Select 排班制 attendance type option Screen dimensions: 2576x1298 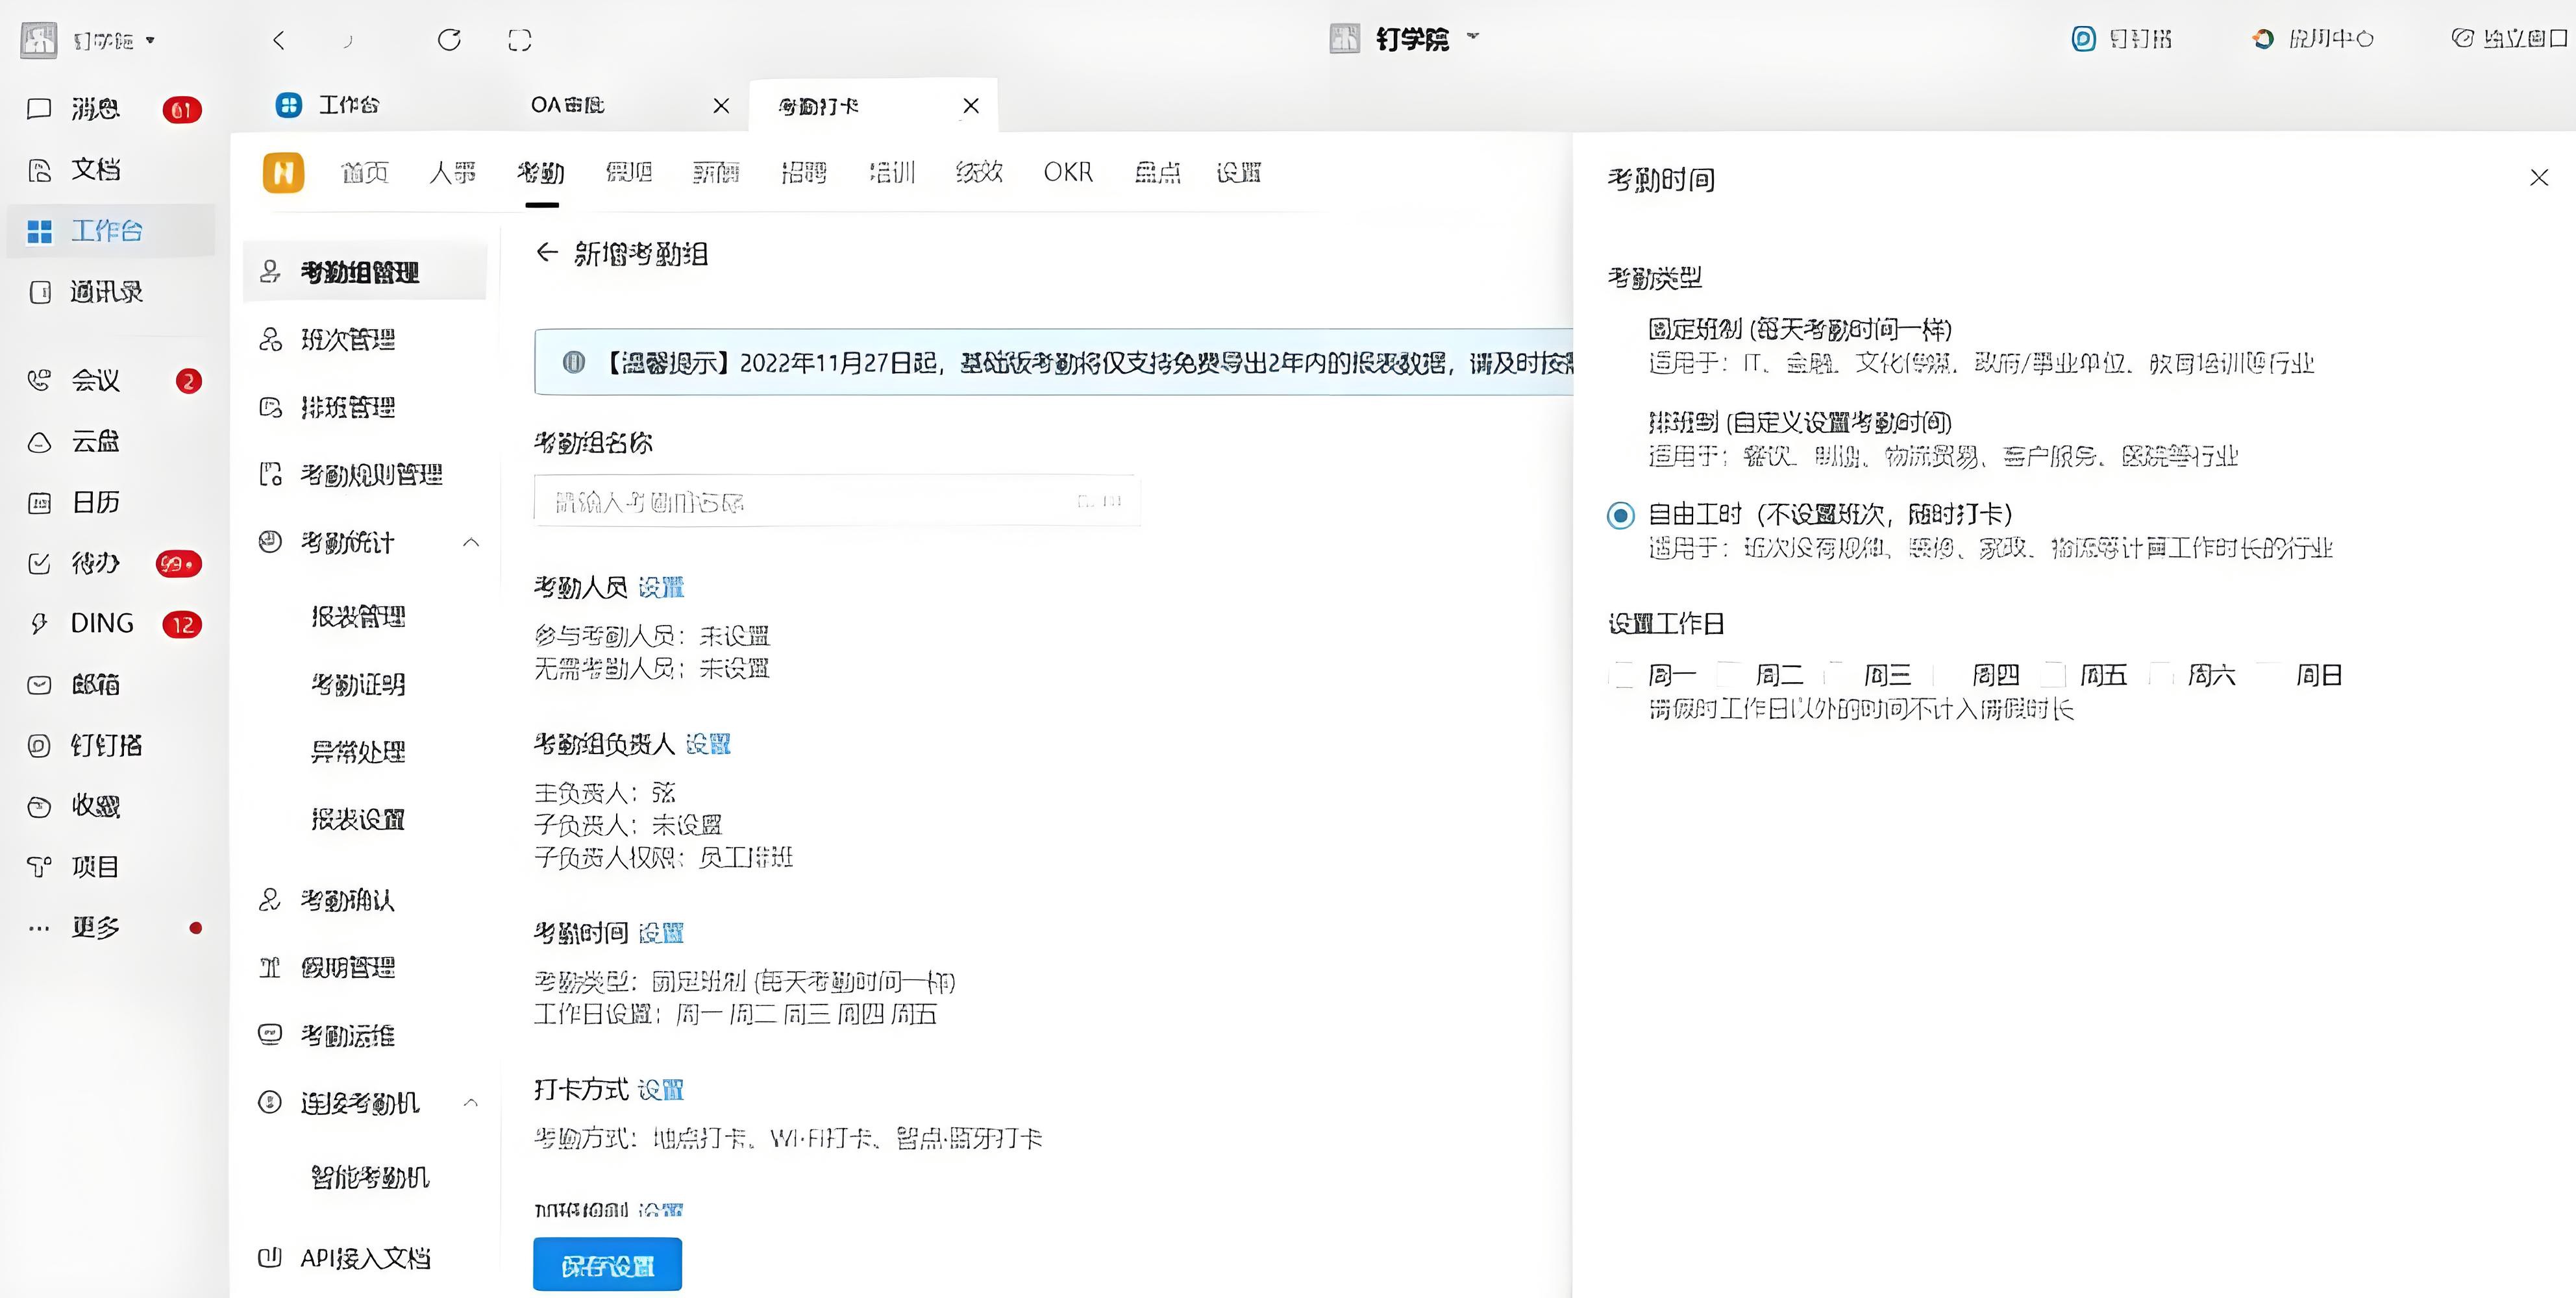pos(1799,422)
